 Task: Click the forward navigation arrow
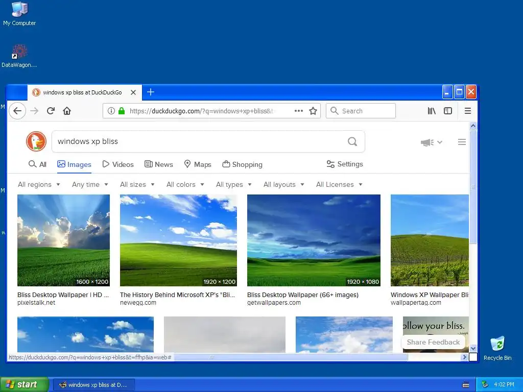(34, 111)
